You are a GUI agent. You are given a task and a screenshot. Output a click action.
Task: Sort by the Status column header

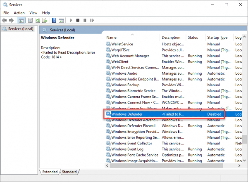193,38
